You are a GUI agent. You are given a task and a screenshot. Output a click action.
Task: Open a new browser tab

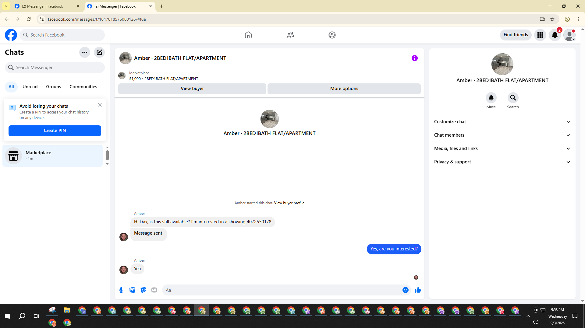(161, 6)
